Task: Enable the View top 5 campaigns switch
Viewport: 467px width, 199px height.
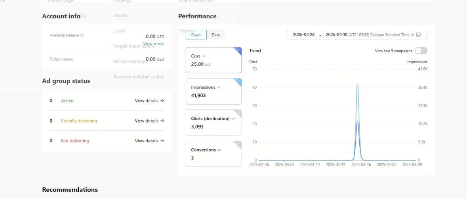Action: pyautogui.click(x=421, y=51)
